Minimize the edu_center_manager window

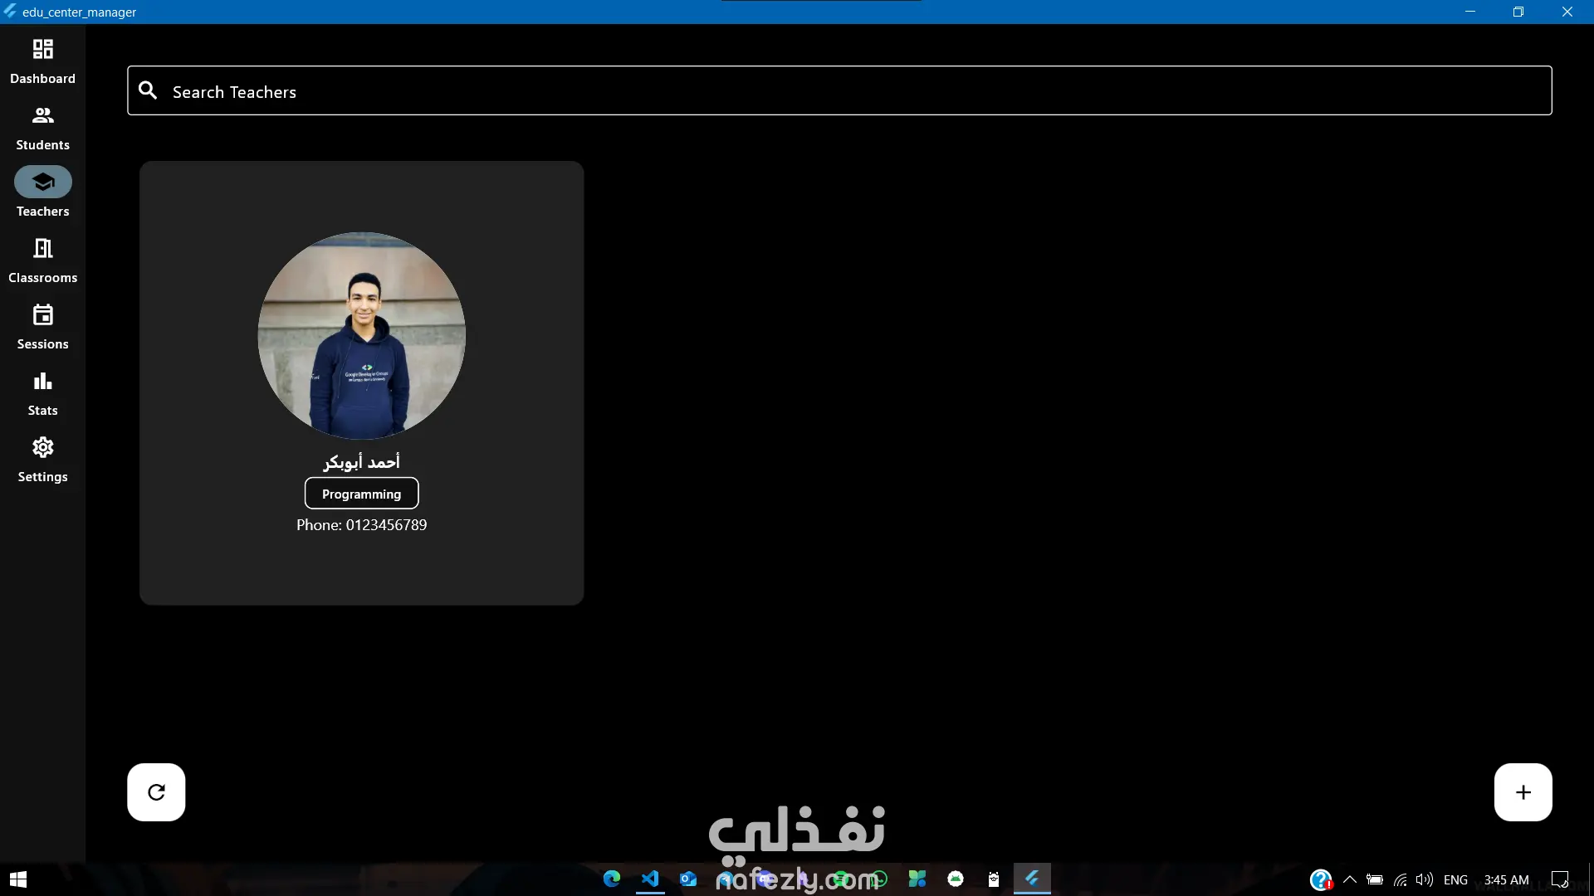pyautogui.click(x=1470, y=12)
